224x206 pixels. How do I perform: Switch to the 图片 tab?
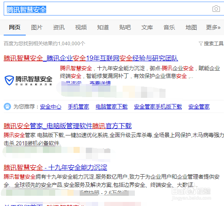(x=37, y=27)
